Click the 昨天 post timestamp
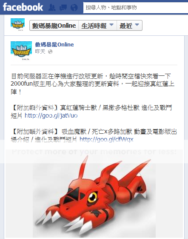 (x=40, y=52)
